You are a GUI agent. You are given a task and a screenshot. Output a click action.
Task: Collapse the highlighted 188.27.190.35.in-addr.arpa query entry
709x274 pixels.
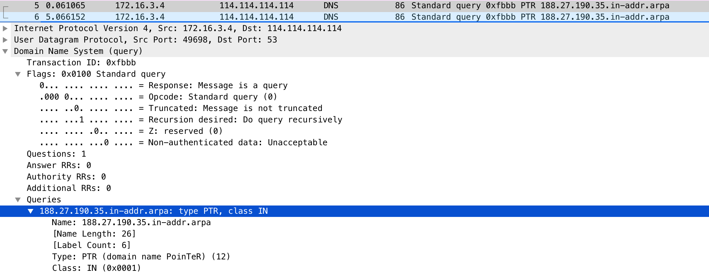31,211
